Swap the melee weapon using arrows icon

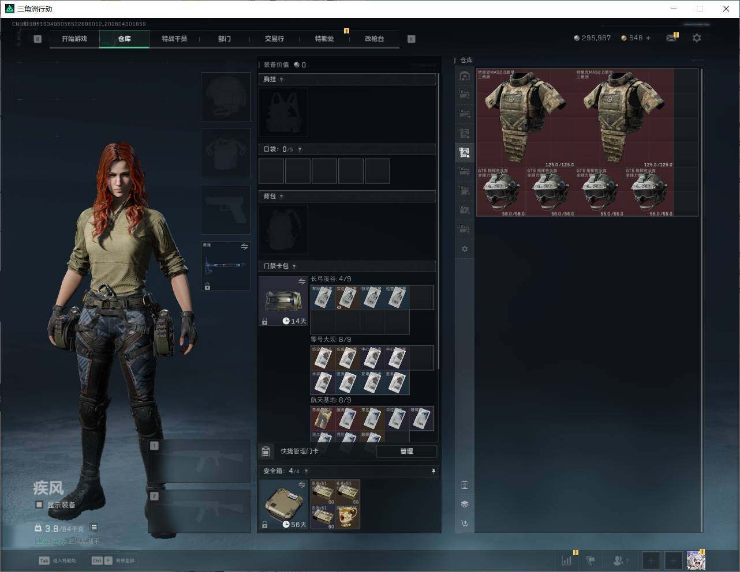pyautogui.click(x=244, y=247)
